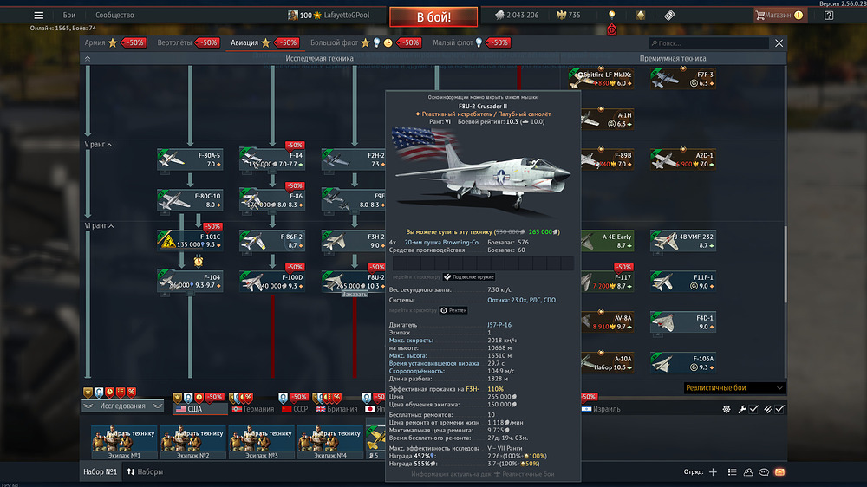Viewport: 867px width, 487px height.
Task: Click the research tree vertical scrollbar
Action: (786, 264)
